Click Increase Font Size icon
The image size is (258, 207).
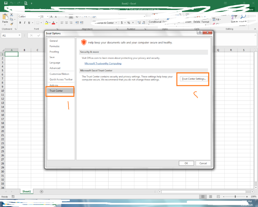coord(51,17)
